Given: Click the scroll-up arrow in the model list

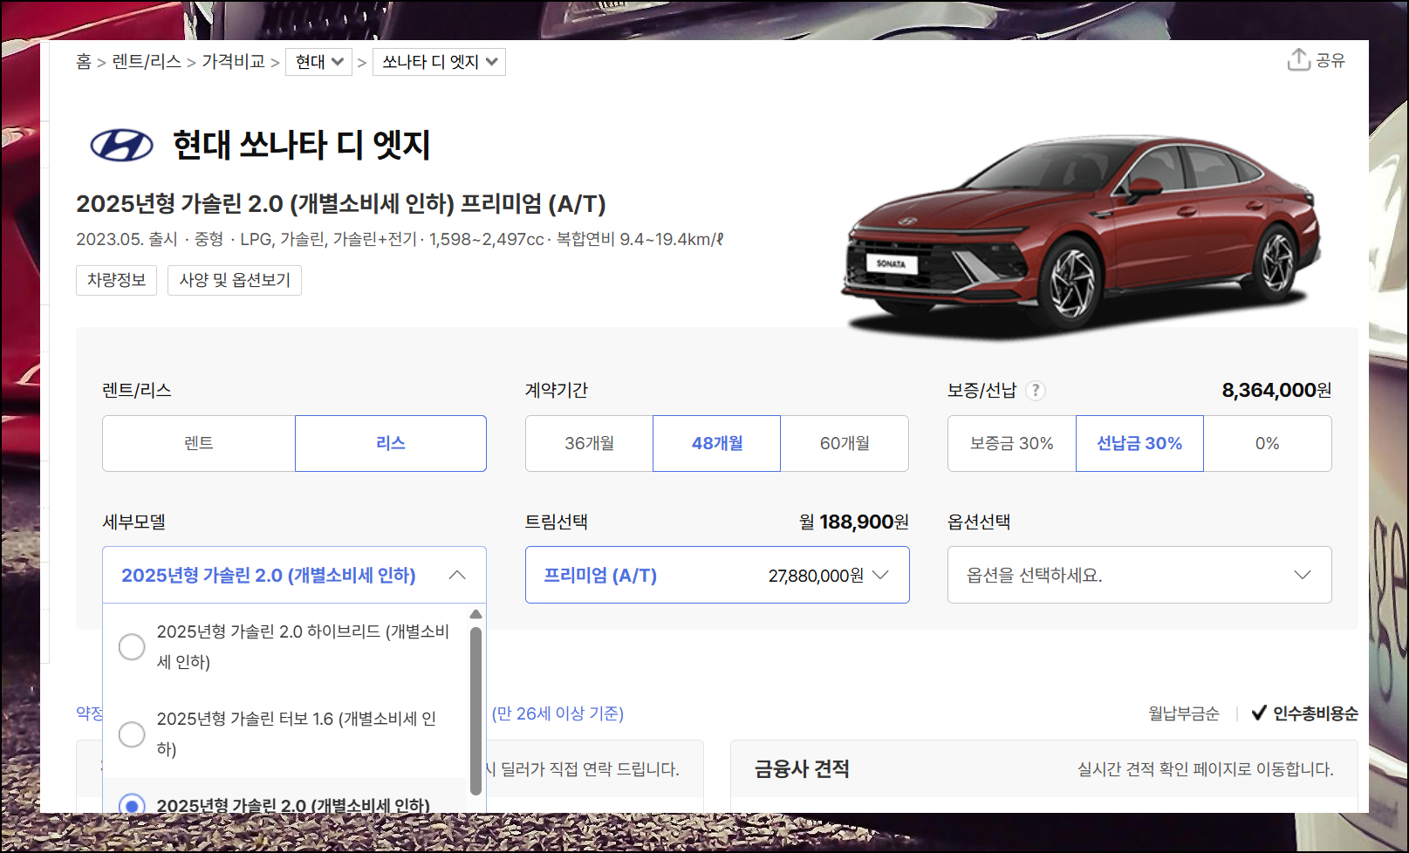Looking at the screenshot, I should tap(475, 614).
